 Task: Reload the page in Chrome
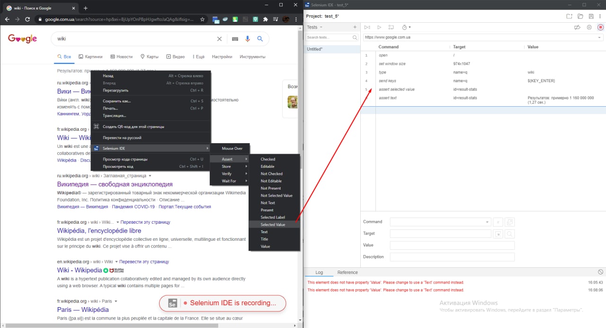tap(27, 19)
